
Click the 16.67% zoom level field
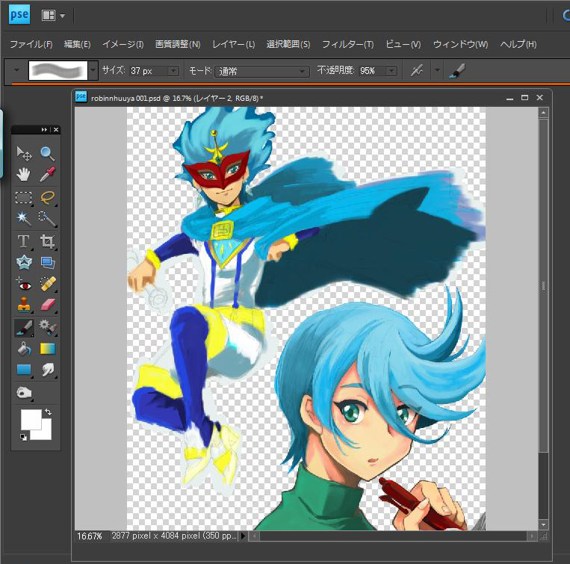click(x=90, y=536)
